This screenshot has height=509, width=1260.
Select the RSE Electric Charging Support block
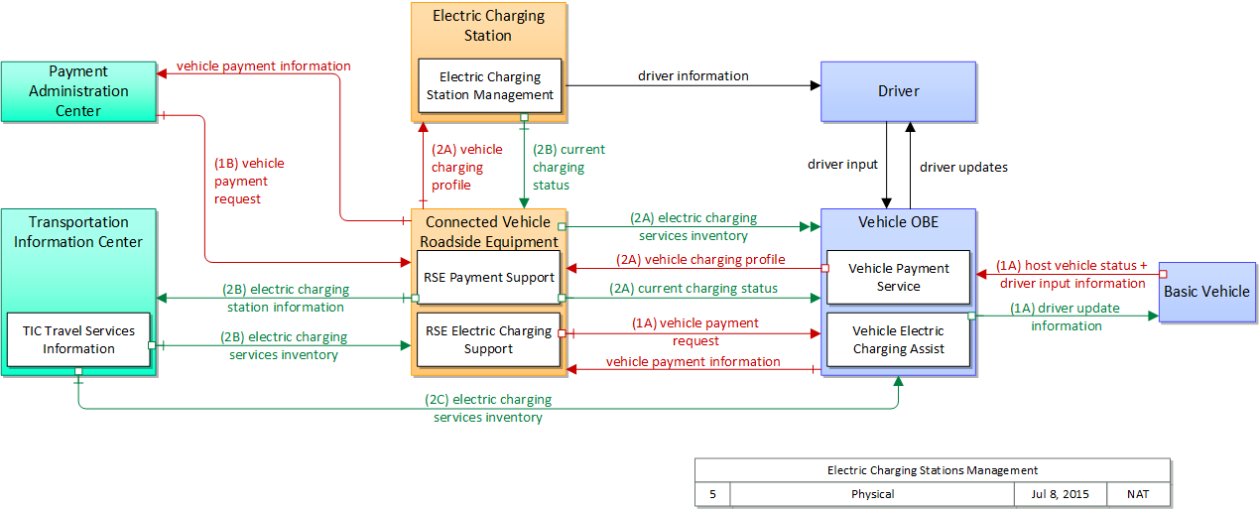(x=489, y=339)
